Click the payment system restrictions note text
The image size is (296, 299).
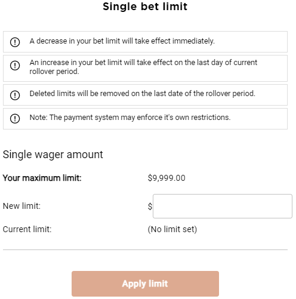pos(130,118)
